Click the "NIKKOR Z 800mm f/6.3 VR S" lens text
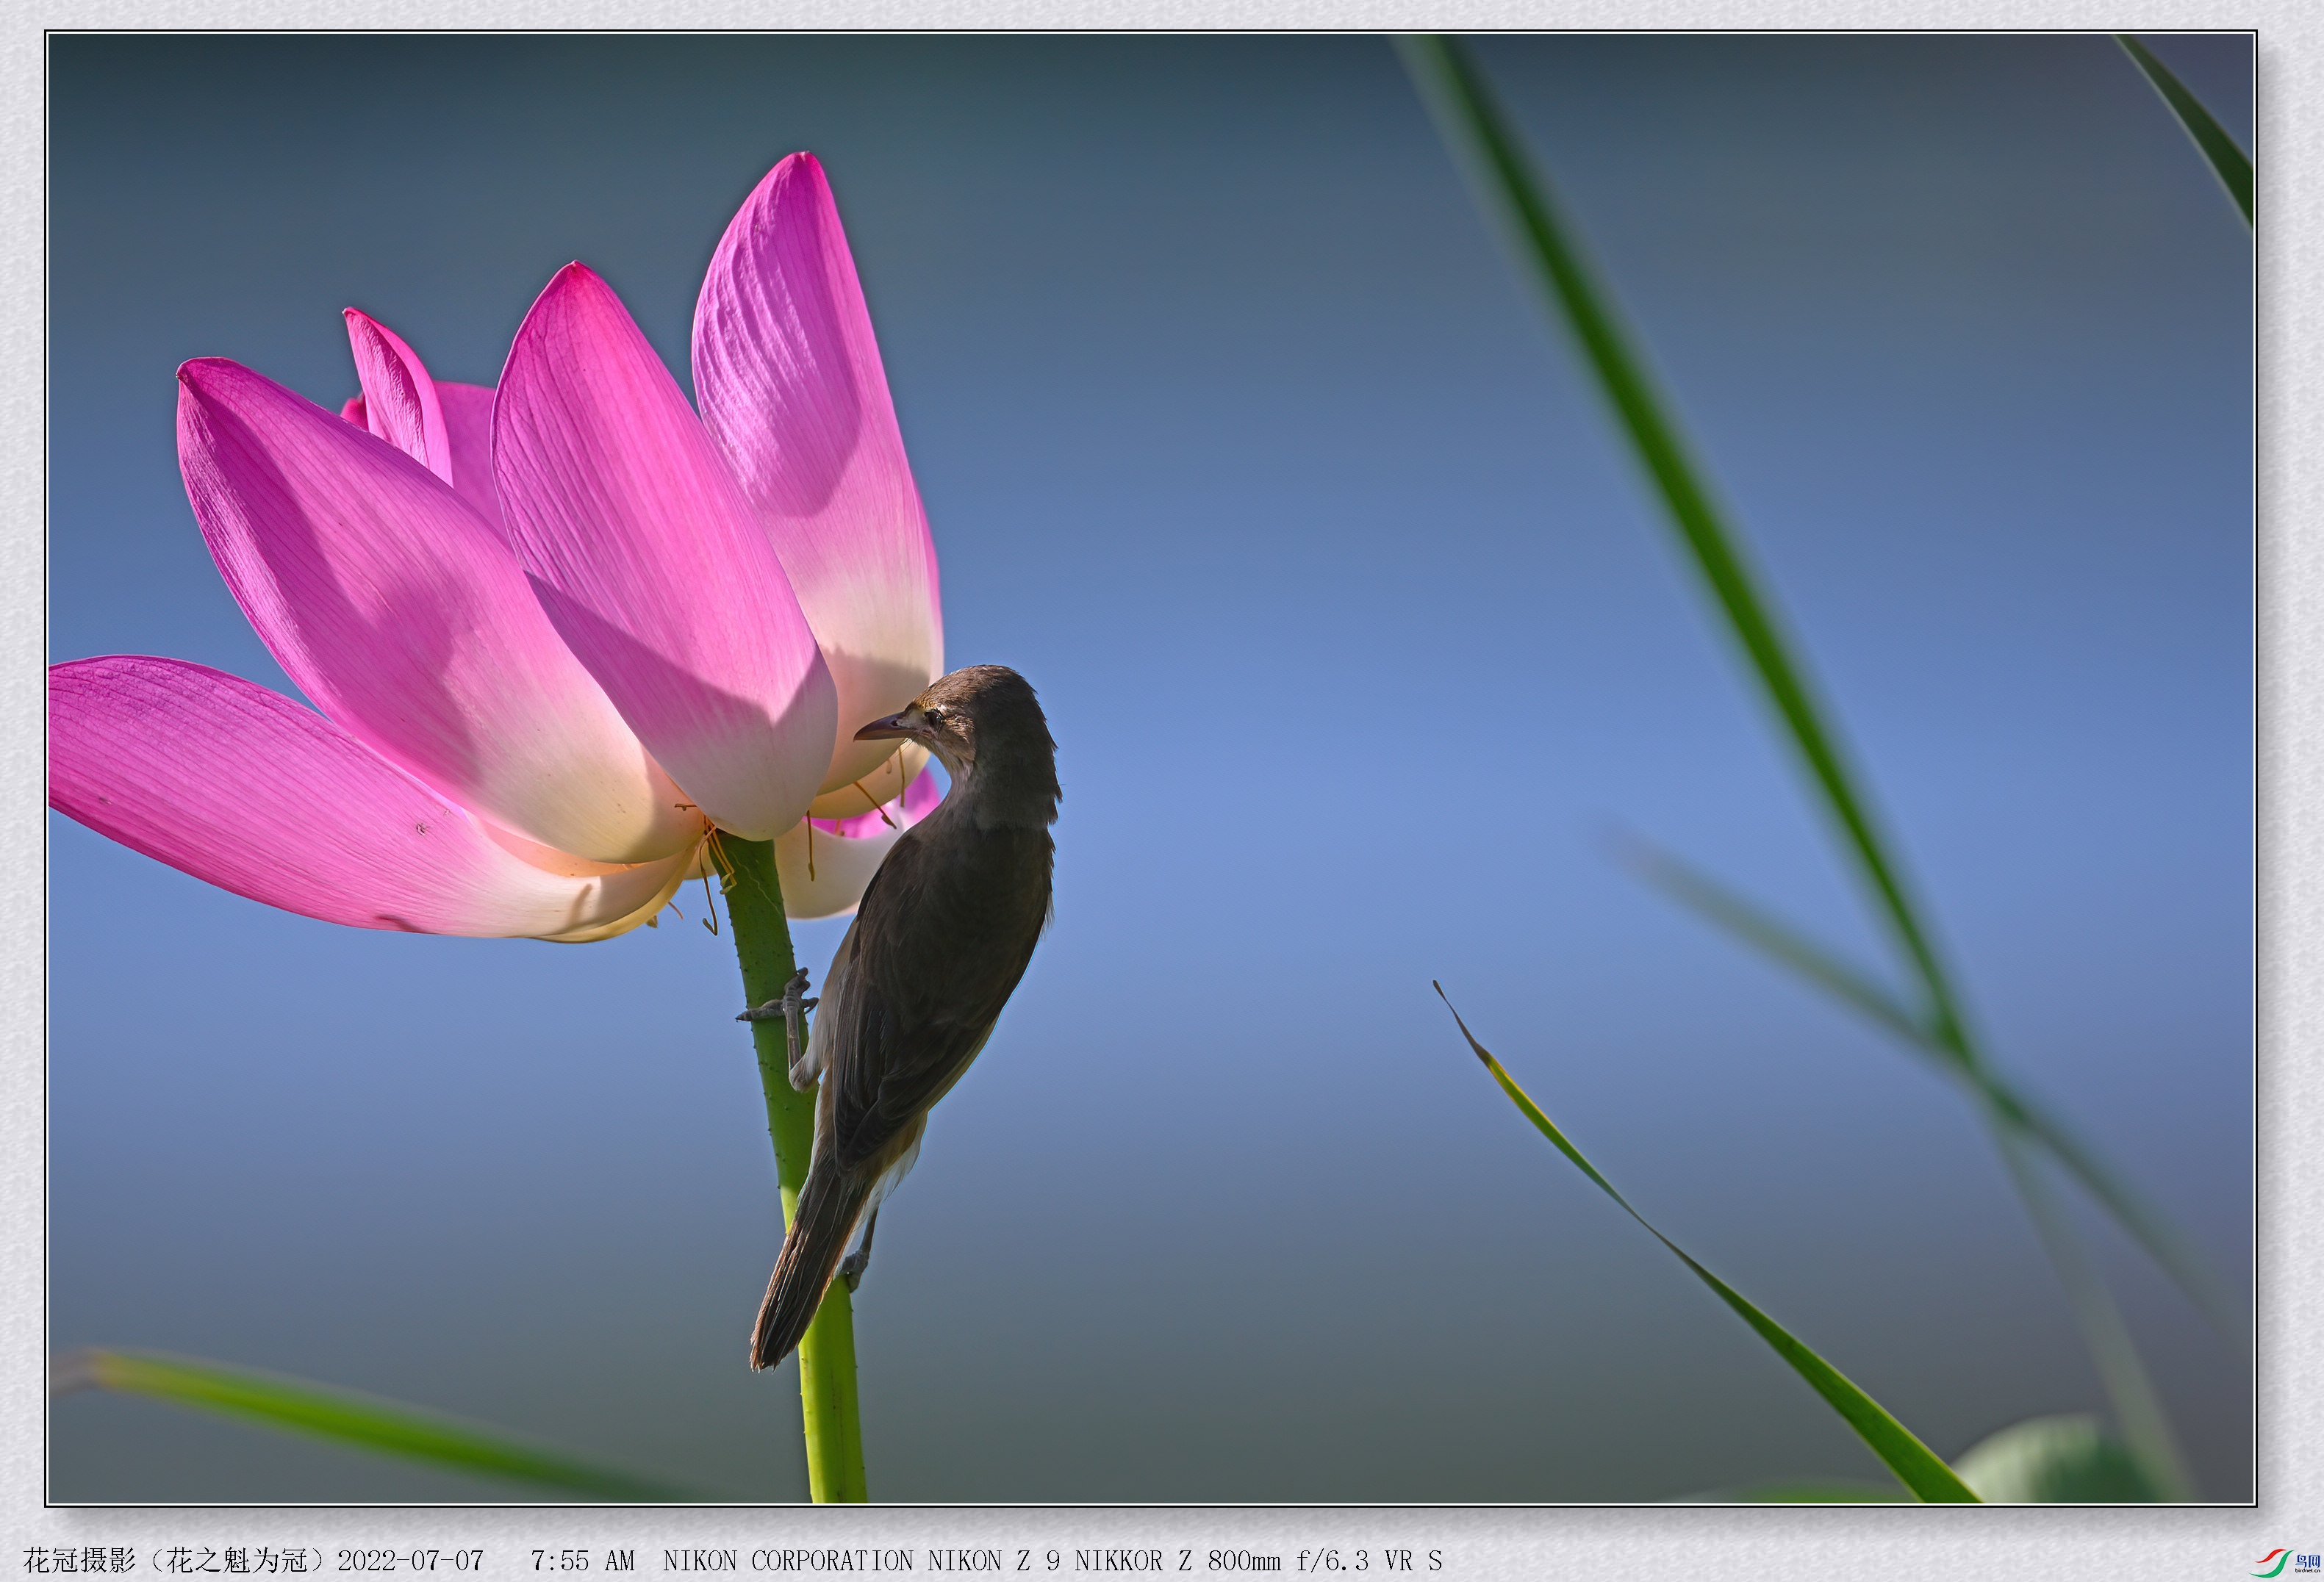Image resolution: width=2324 pixels, height=1582 pixels. coord(1258,1560)
